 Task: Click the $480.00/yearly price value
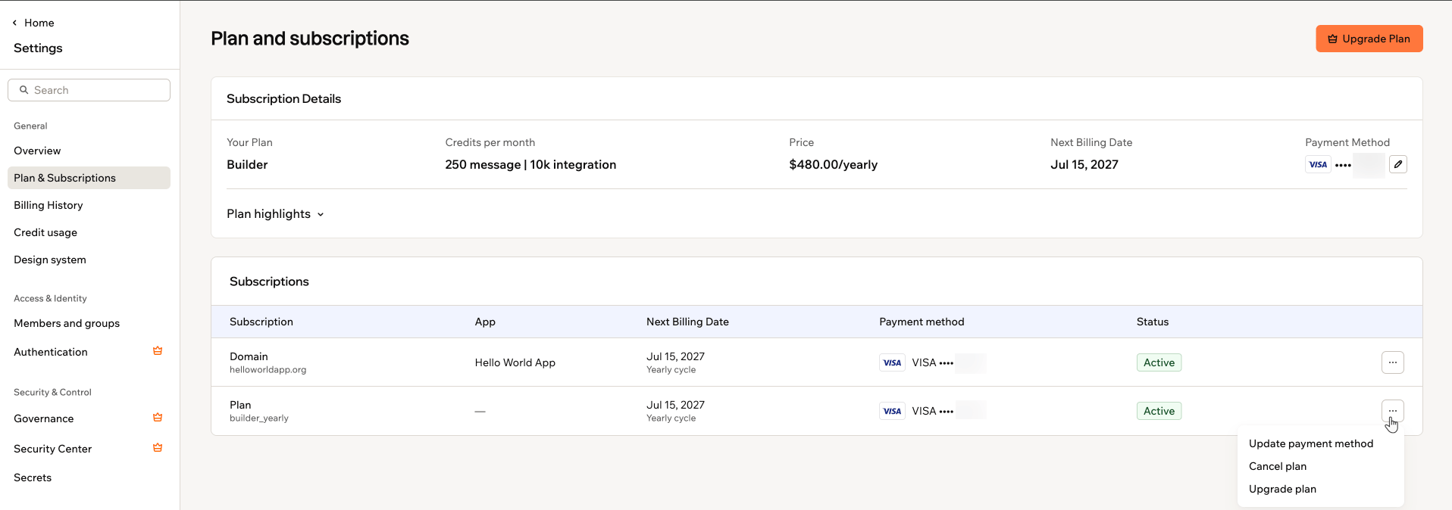tap(833, 164)
